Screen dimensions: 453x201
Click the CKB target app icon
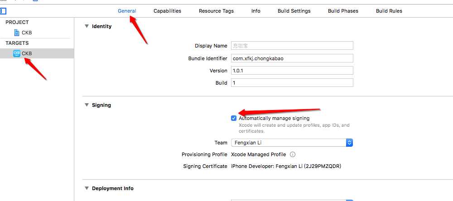(x=17, y=53)
